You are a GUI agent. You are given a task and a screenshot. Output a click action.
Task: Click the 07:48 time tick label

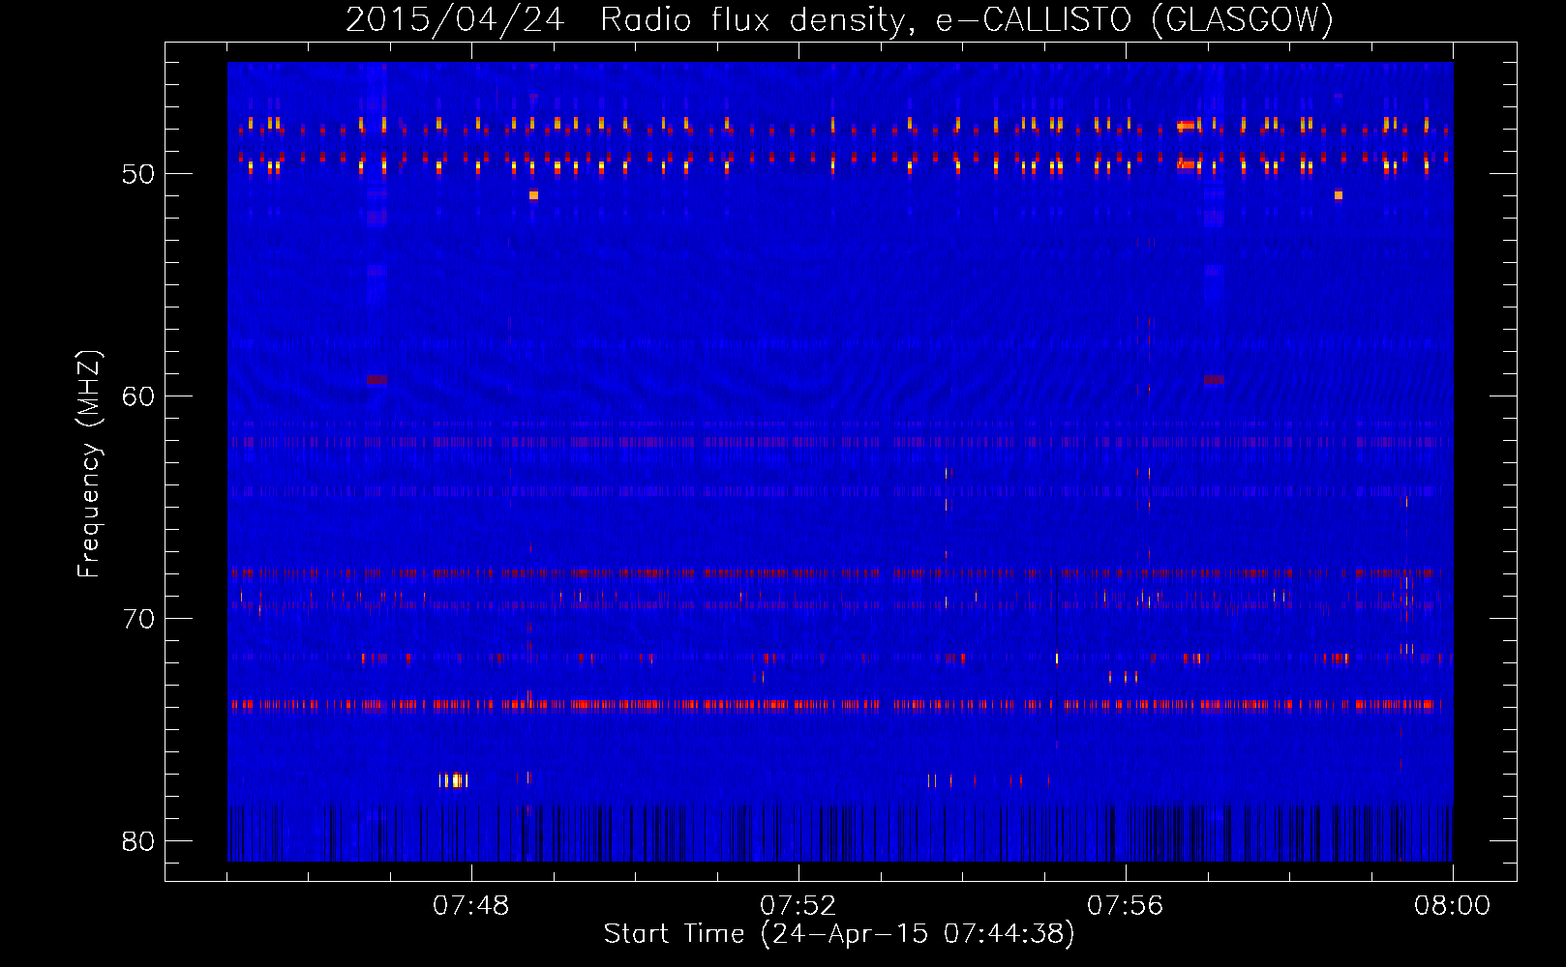coord(471,906)
